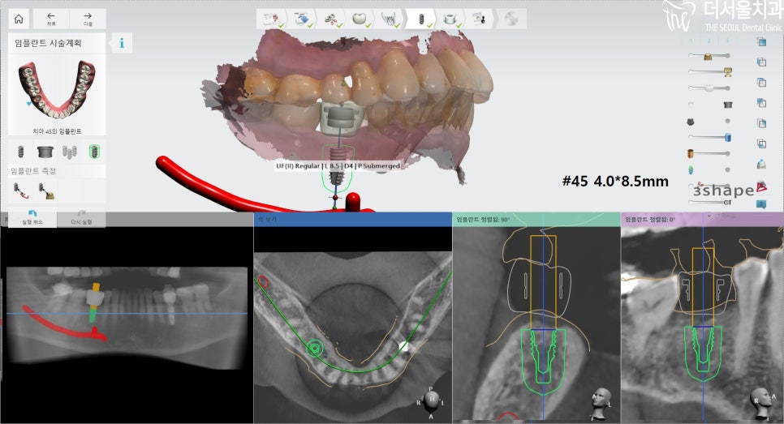Click the home icon
The height and width of the screenshot is (424, 784).
coord(18,19)
